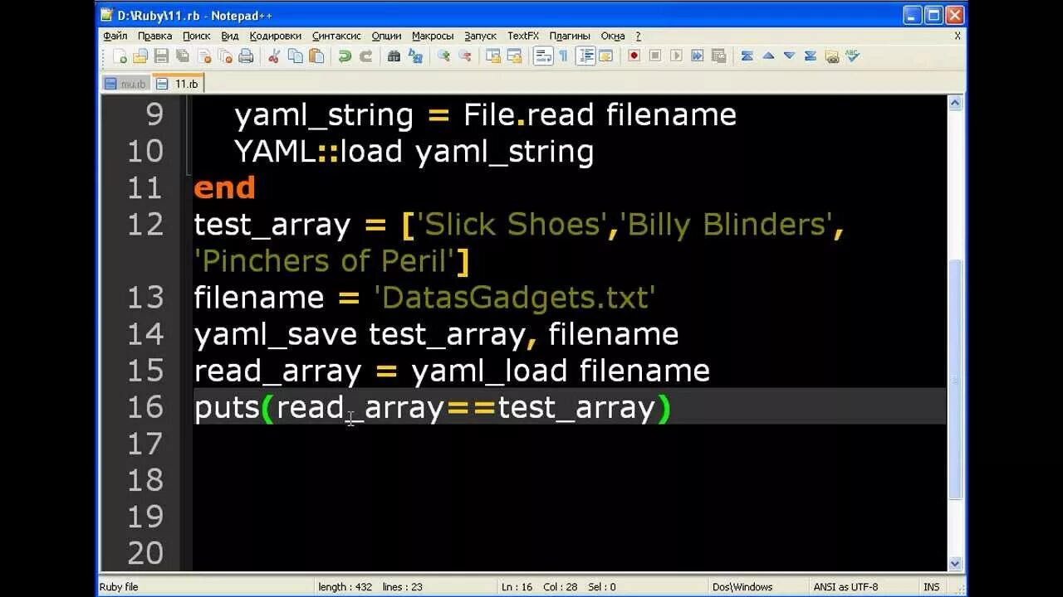Screen dimensions: 1063x597
Task: Click 'ANSI as UTF-8' encoding in status bar
Action: point(845,587)
